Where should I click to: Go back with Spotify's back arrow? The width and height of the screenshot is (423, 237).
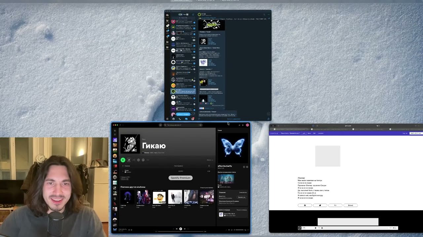(121, 125)
